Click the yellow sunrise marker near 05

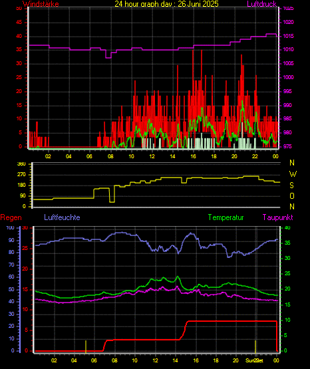point(86,346)
